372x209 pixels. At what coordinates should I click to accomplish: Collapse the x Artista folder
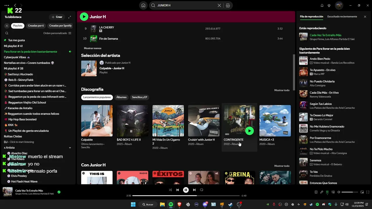[x=70, y=148]
